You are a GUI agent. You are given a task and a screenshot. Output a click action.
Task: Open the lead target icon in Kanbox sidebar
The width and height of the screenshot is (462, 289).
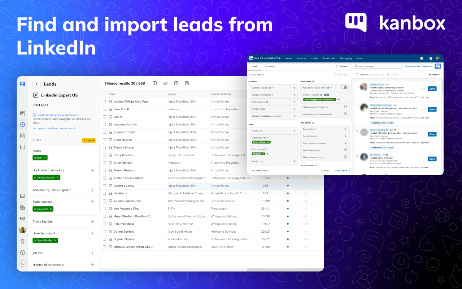(22, 125)
